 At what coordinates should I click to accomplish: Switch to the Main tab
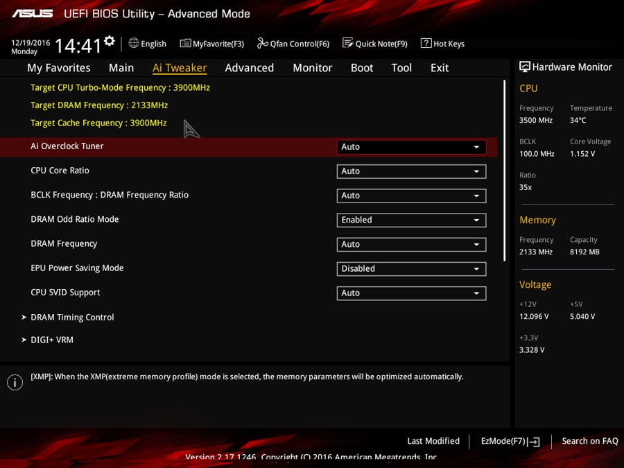(x=121, y=68)
